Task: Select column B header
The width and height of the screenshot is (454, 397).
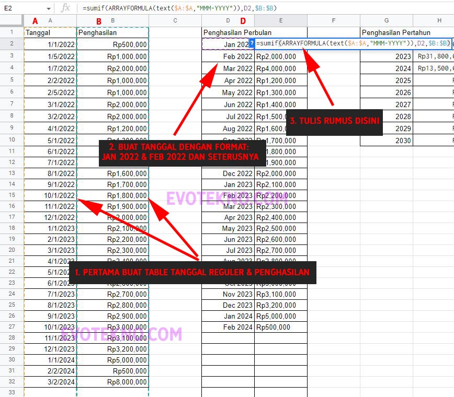Action: coord(112,20)
